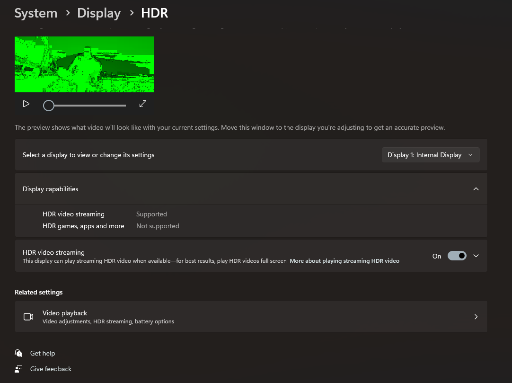The image size is (512, 383).
Task: Click the green HDR preview video thumbnail
Action: pyautogui.click(x=84, y=64)
